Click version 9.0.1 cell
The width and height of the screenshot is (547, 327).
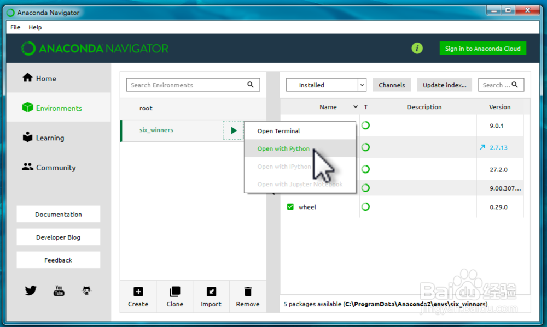pos(497,126)
